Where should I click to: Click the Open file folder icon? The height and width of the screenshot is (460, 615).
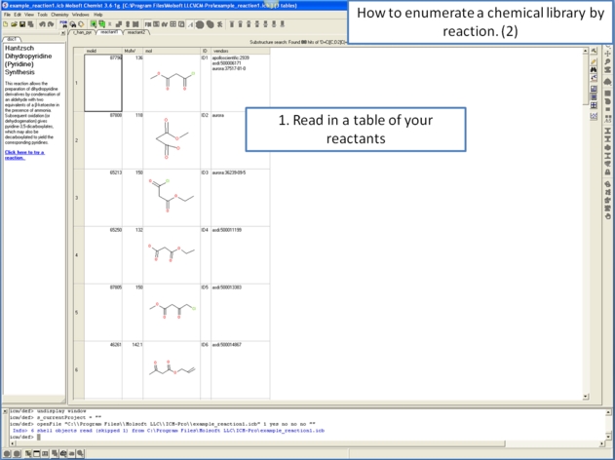pos(13,24)
